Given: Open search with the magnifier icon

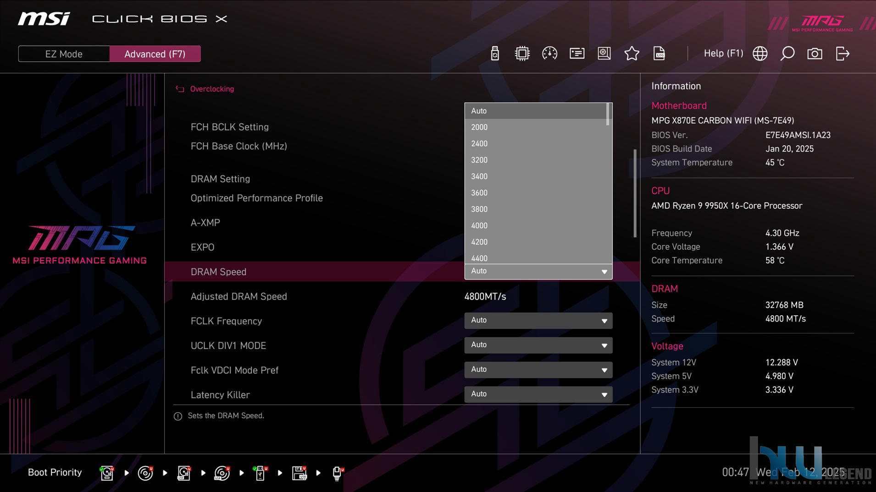Looking at the screenshot, I should [787, 54].
